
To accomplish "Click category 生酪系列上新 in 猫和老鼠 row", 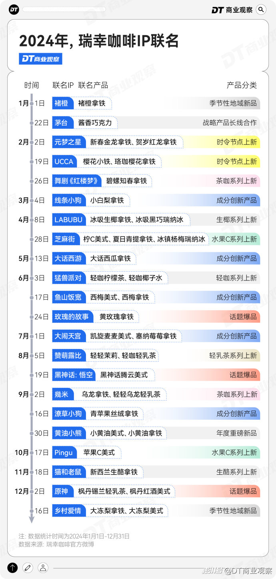I will click(236, 472).
